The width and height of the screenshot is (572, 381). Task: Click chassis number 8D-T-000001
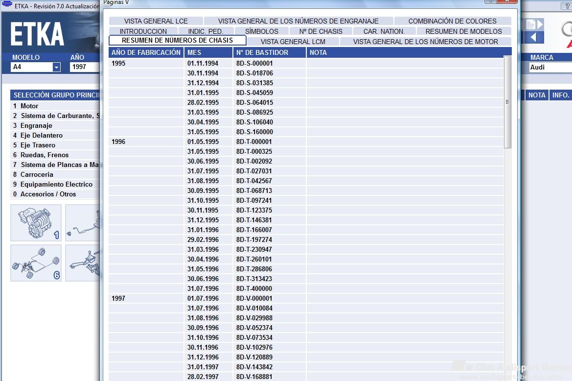pos(254,142)
